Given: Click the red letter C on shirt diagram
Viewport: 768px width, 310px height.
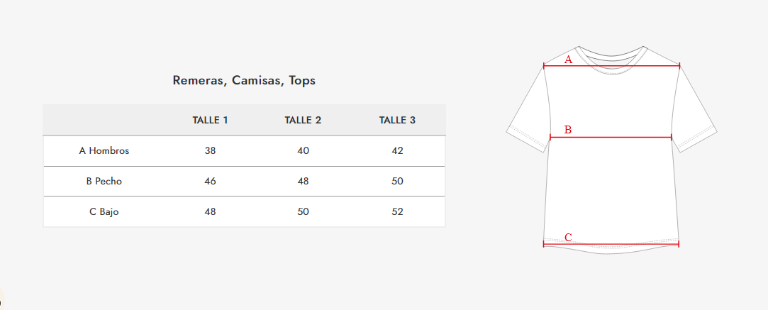Looking at the screenshot, I should click(568, 237).
